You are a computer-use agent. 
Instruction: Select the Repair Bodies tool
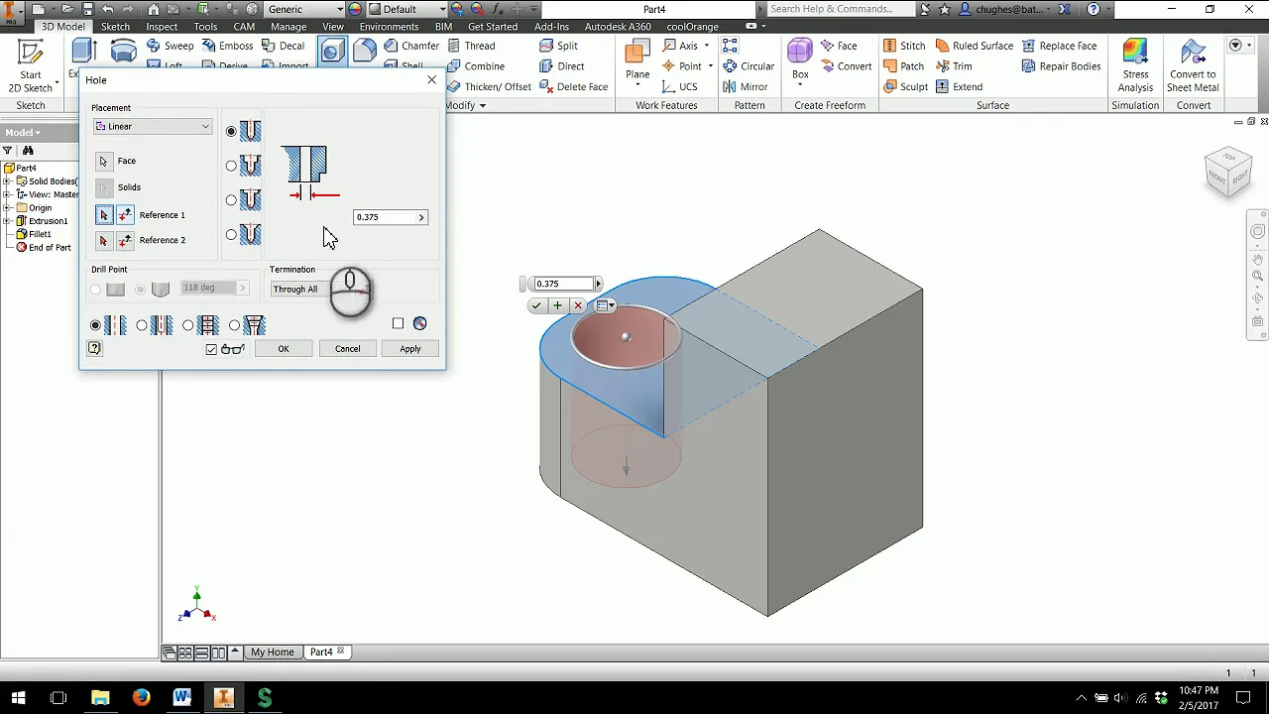click(1061, 66)
